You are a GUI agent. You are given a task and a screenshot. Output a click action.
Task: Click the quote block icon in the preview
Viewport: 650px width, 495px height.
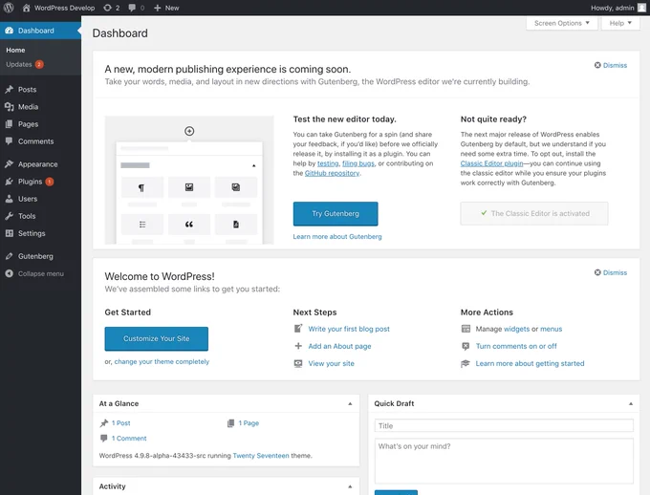(x=189, y=225)
